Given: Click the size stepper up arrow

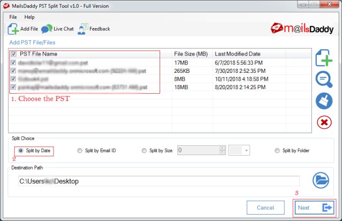Looking at the screenshot, I should [222, 148].
